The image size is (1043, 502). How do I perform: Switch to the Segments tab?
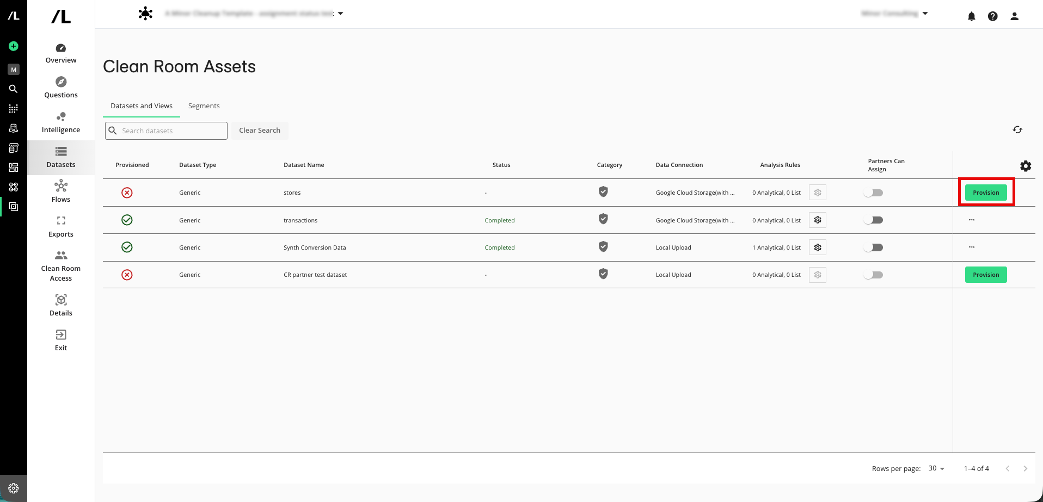tap(204, 106)
